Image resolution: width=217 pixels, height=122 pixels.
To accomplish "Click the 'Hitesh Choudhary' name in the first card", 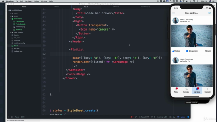I will [186, 20].
